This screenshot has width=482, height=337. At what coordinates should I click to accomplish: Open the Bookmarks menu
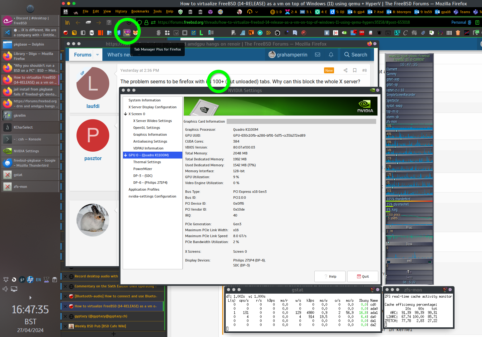(140, 12)
